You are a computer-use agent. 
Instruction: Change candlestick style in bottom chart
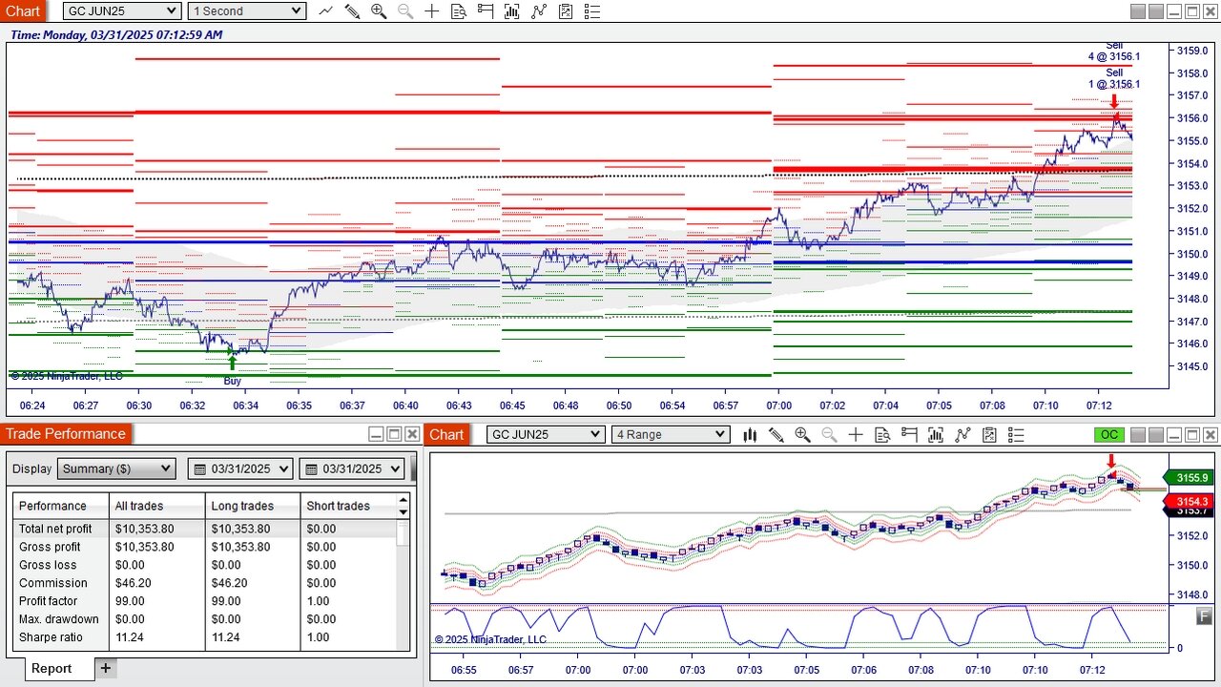pyautogui.click(x=750, y=435)
